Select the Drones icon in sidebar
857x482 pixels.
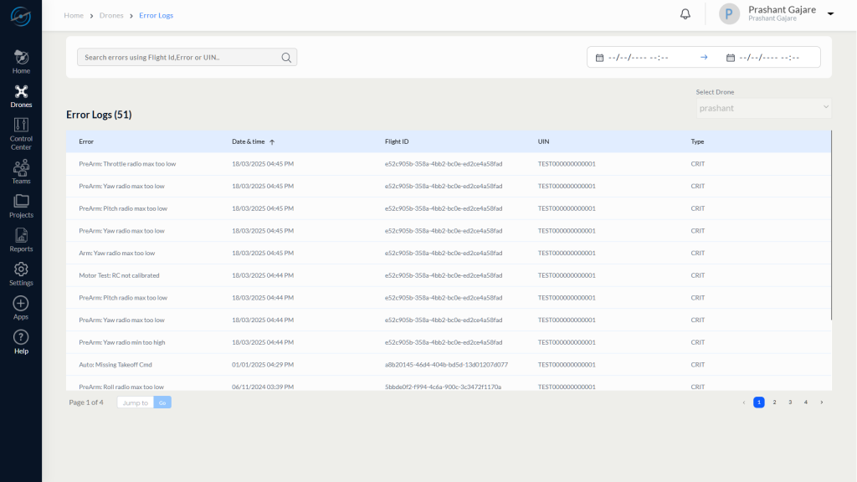(20, 95)
